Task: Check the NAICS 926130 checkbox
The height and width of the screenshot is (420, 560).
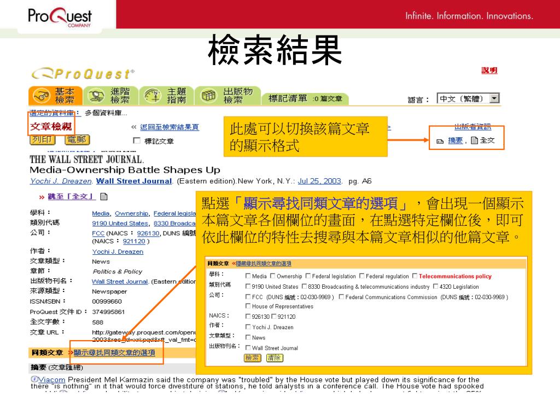Action: pos(248,316)
